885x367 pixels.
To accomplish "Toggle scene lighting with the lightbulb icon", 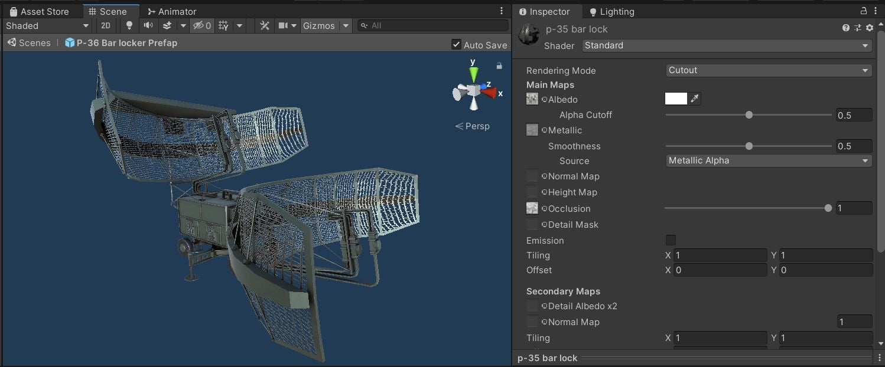I will [x=129, y=25].
